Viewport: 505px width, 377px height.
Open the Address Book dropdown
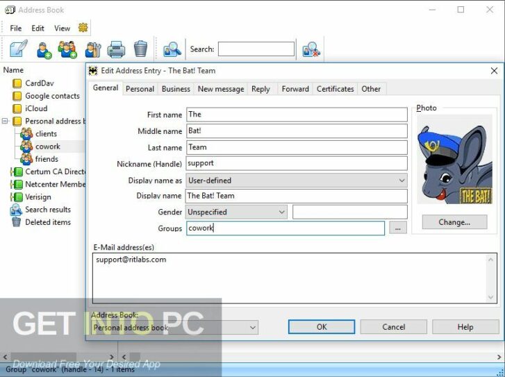coord(253,328)
